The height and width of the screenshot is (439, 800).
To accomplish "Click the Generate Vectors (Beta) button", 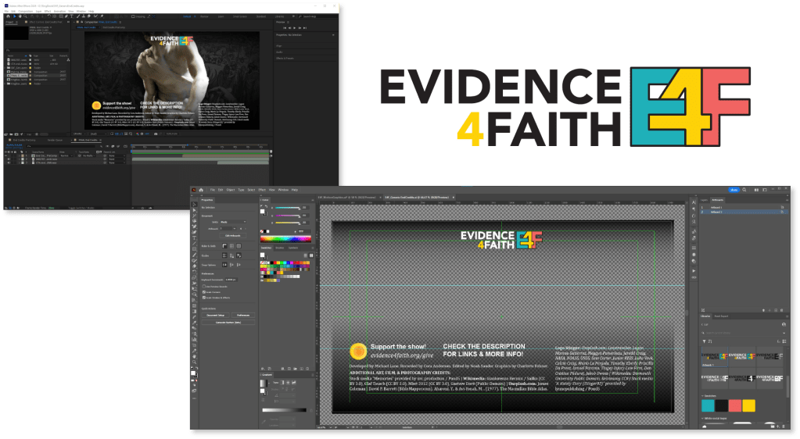I will pos(228,323).
